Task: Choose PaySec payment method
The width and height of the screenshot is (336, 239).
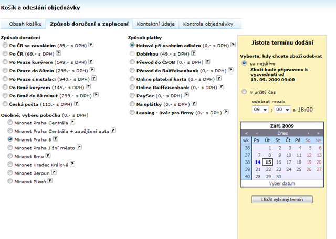Action: (132, 95)
